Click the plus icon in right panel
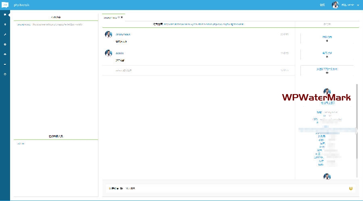The image size is (363, 201). 327,41
